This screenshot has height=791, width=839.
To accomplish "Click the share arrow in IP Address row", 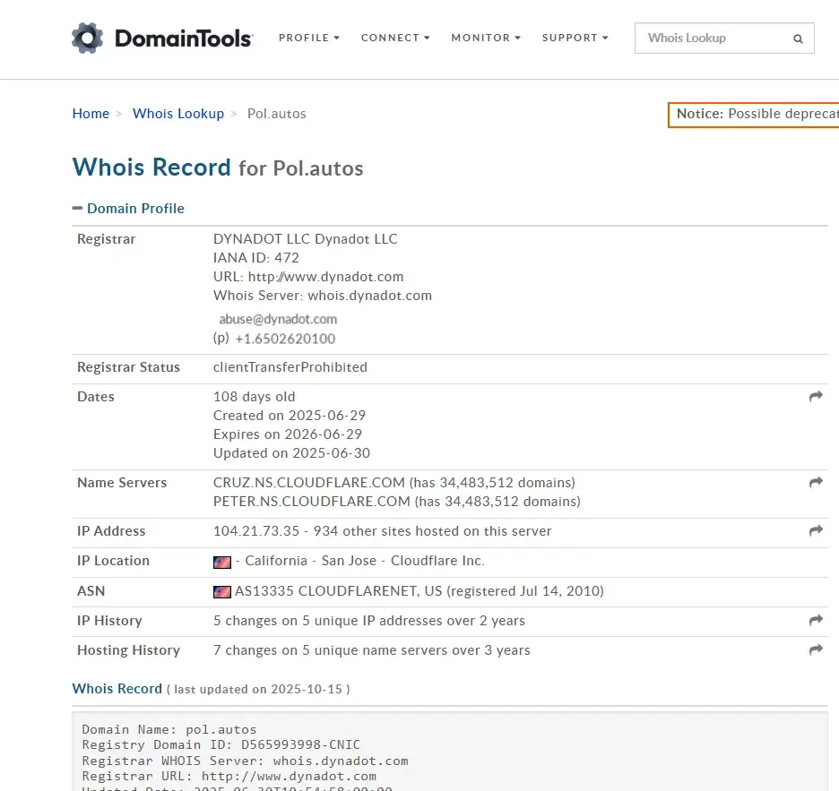I will (x=816, y=530).
